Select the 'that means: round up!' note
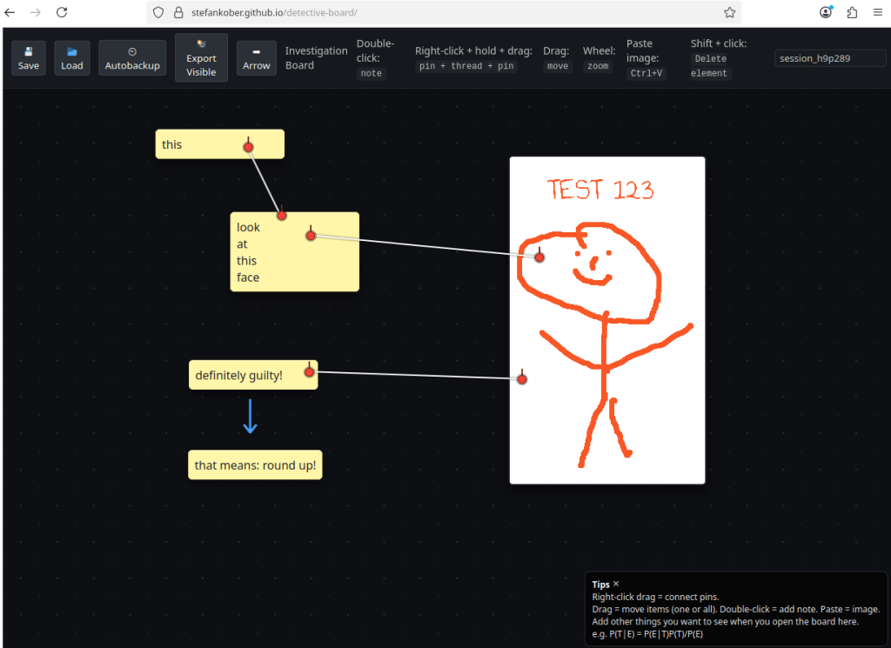The image size is (891, 648). 255,465
